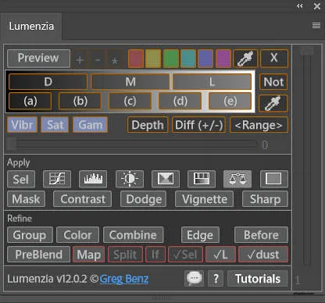325x303 pixels.
Task: Select the red color swatch
Action: pos(136,59)
